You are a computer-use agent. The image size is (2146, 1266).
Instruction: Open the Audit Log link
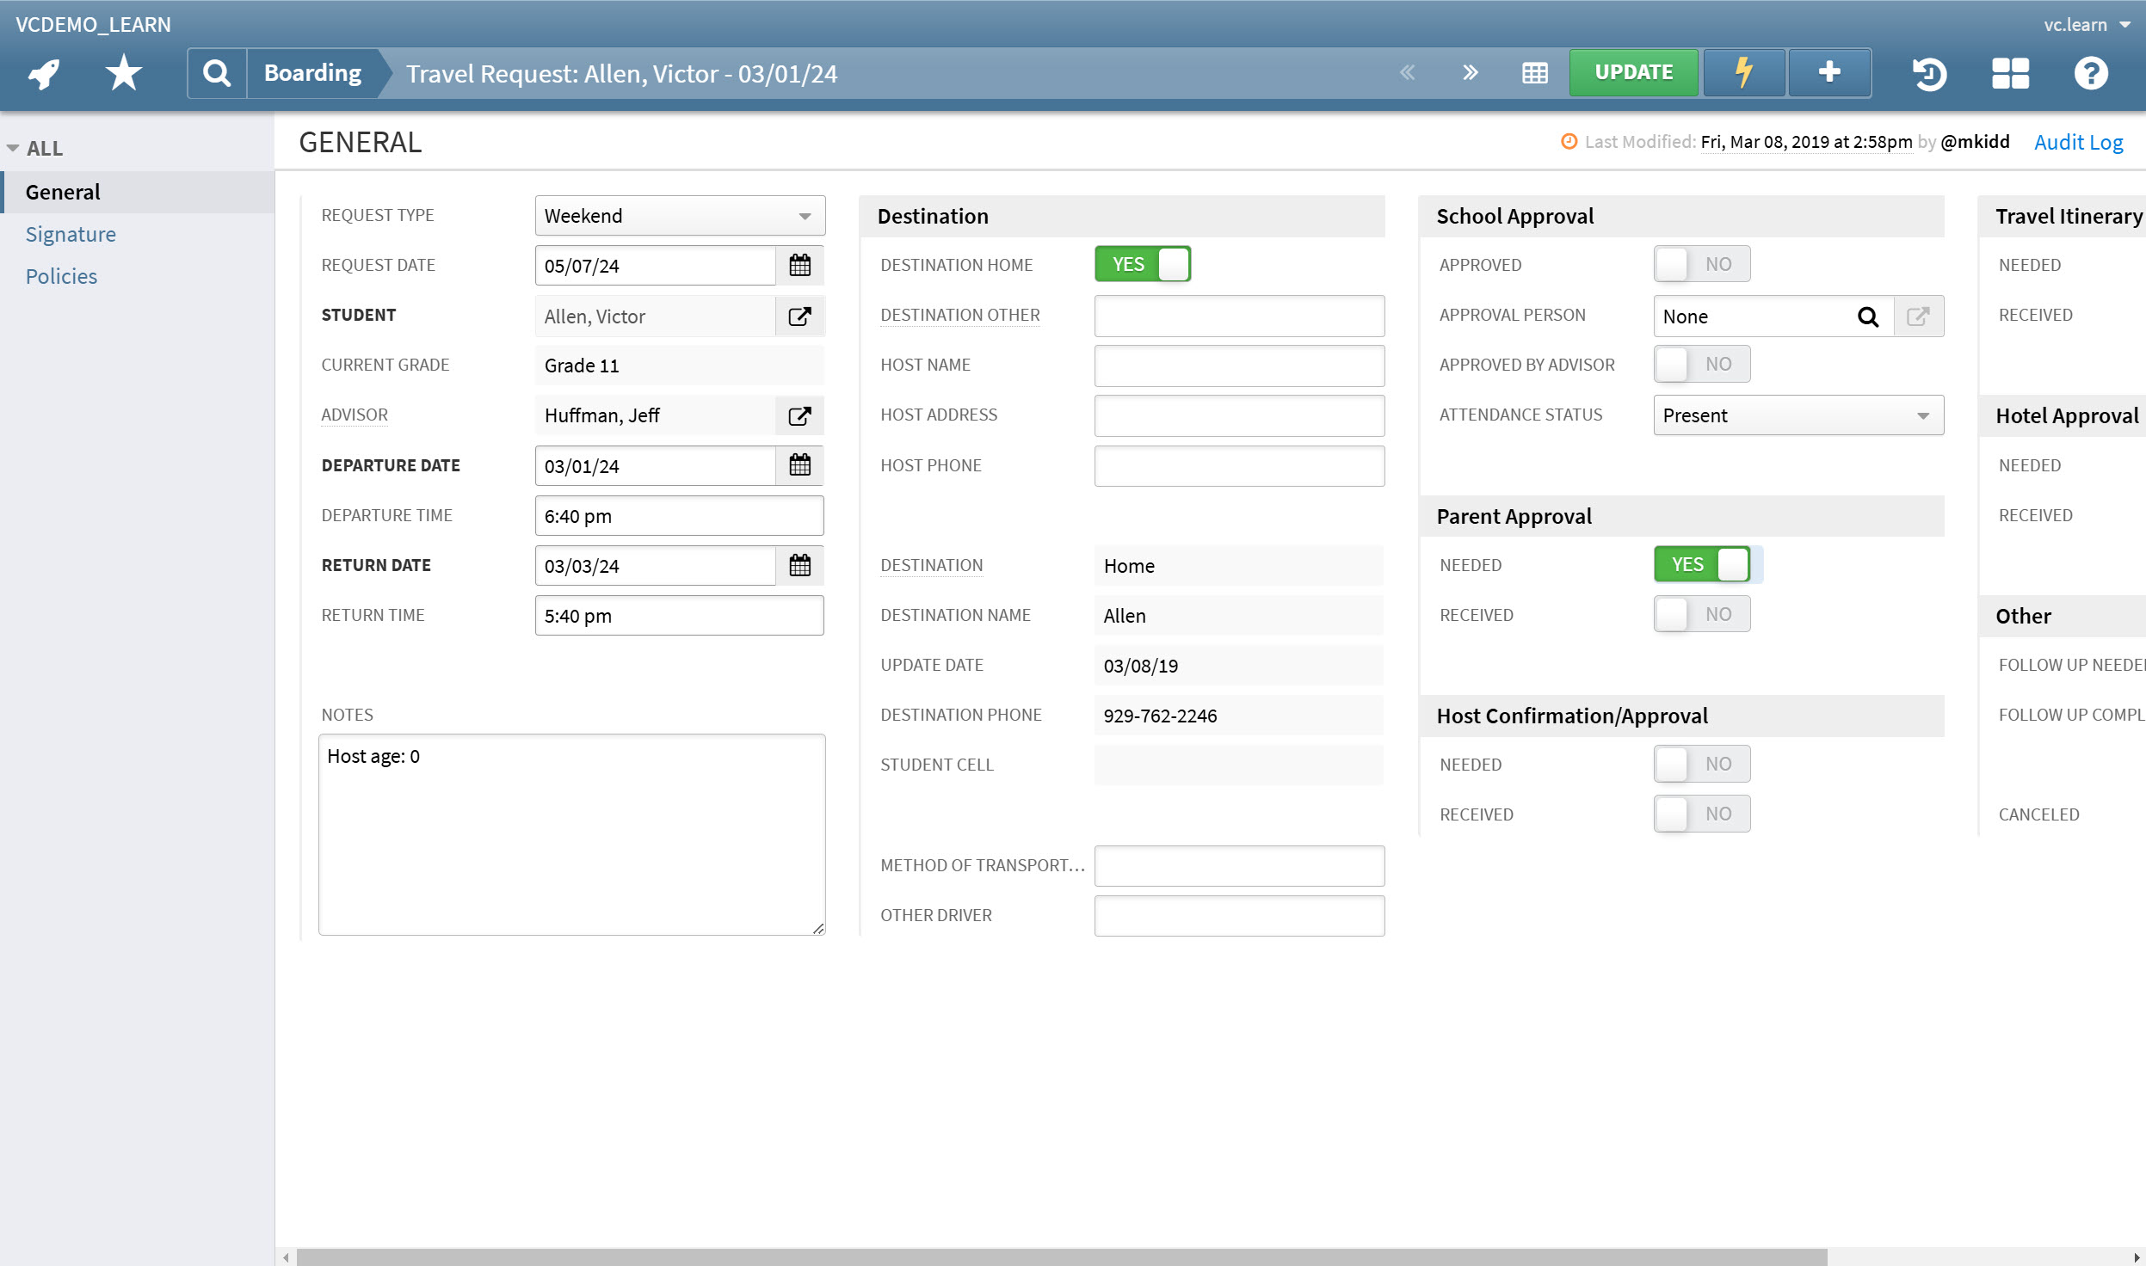click(2078, 142)
